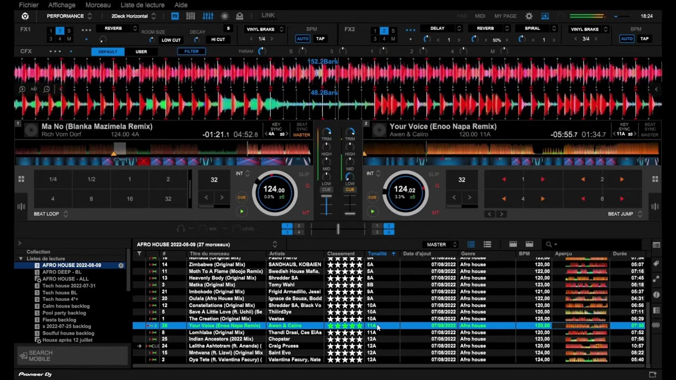Viewport: 676px width, 380px height.
Task: Enable HI CUT on FX1
Action: 218,40
